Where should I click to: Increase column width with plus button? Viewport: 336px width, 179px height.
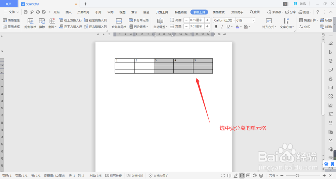[207, 26]
